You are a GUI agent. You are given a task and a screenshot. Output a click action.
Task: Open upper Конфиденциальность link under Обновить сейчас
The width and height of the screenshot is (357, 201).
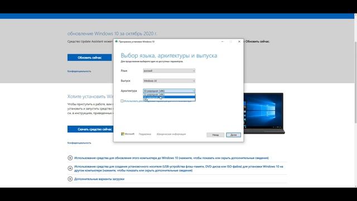pyautogui.click(x=79, y=71)
